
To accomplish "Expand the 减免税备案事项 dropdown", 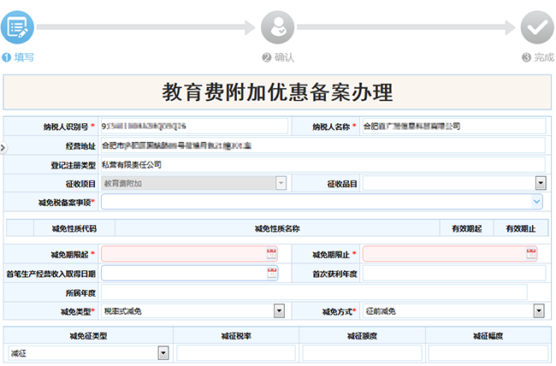I will pos(536,202).
